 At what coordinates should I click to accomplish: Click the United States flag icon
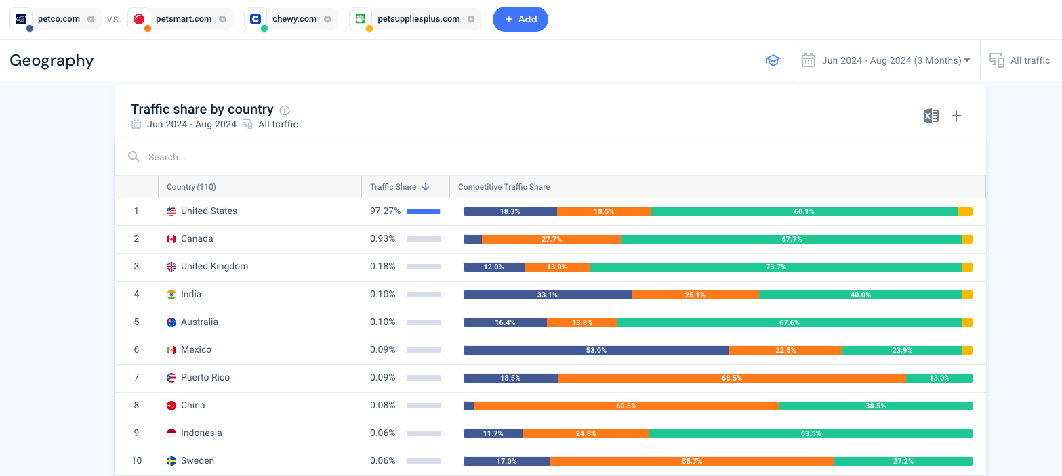coord(171,211)
